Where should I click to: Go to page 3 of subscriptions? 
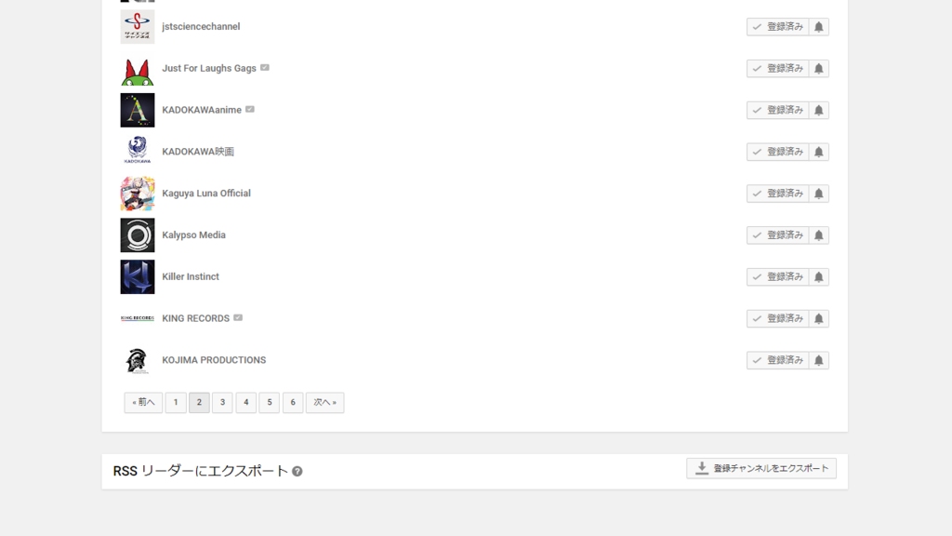[x=222, y=402]
